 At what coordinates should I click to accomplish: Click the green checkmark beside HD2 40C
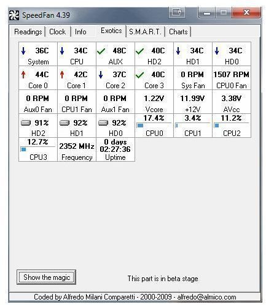click(x=139, y=51)
